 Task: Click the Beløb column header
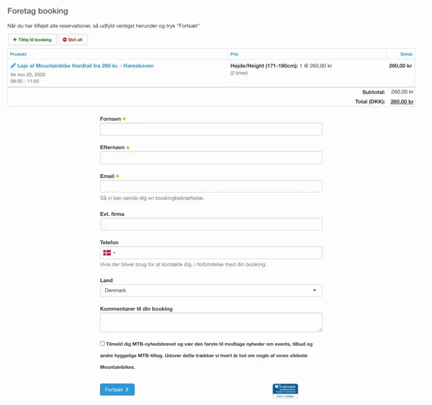[x=406, y=54]
